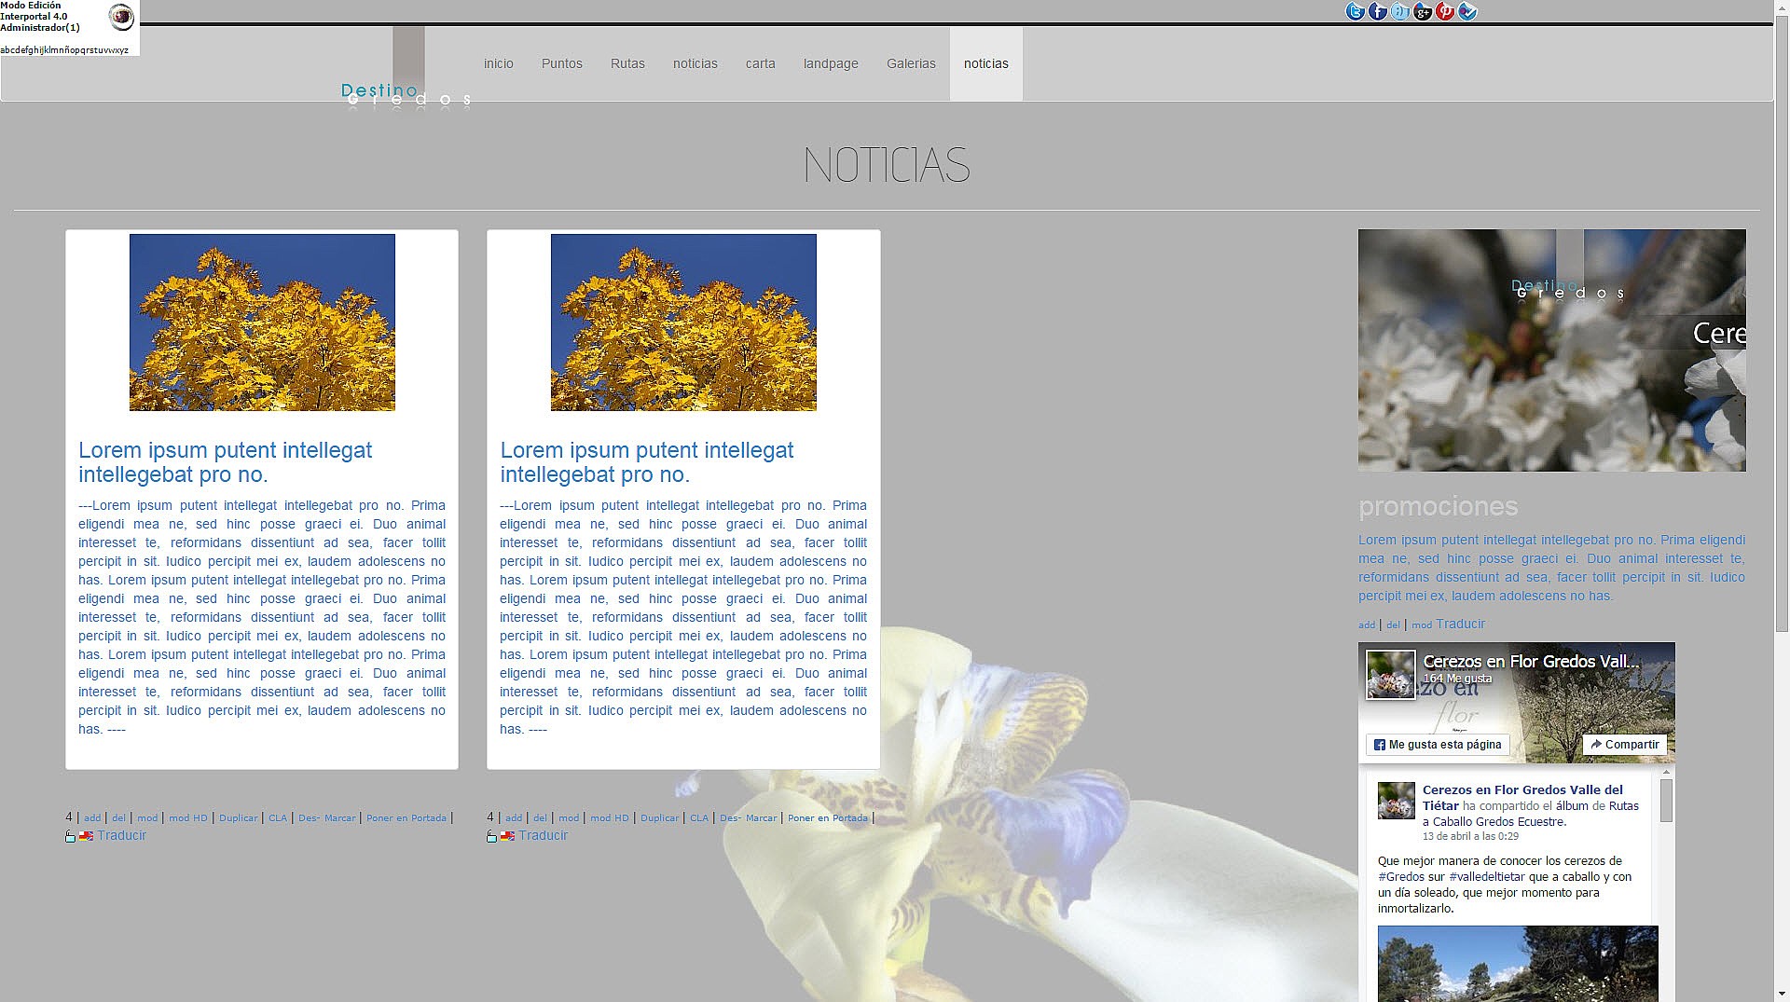Image resolution: width=1790 pixels, height=1002 pixels.
Task: Click 'mod' link under promociones text
Action: [x=1422, y=625]
